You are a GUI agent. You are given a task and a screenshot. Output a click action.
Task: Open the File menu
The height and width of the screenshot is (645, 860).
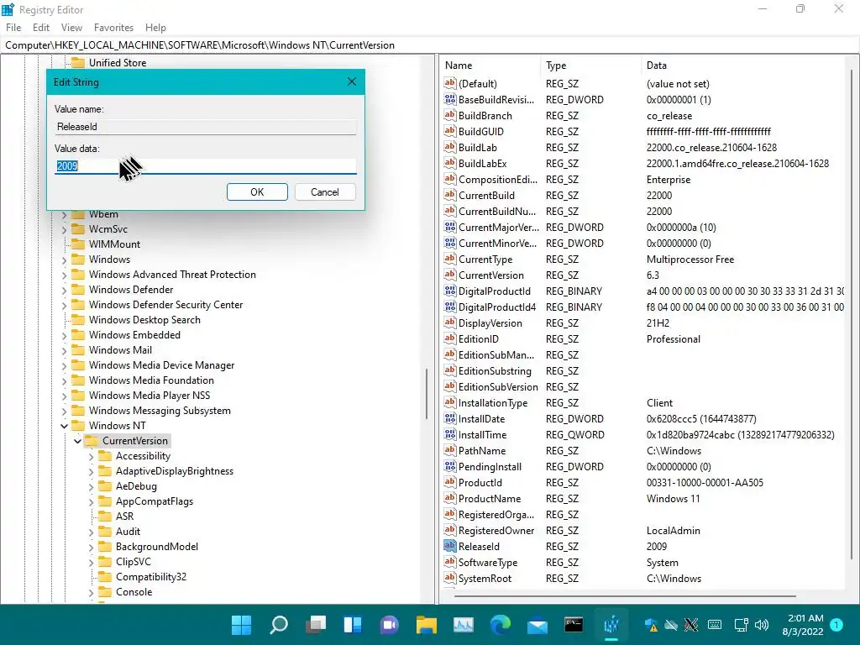[x=13, y=28]
